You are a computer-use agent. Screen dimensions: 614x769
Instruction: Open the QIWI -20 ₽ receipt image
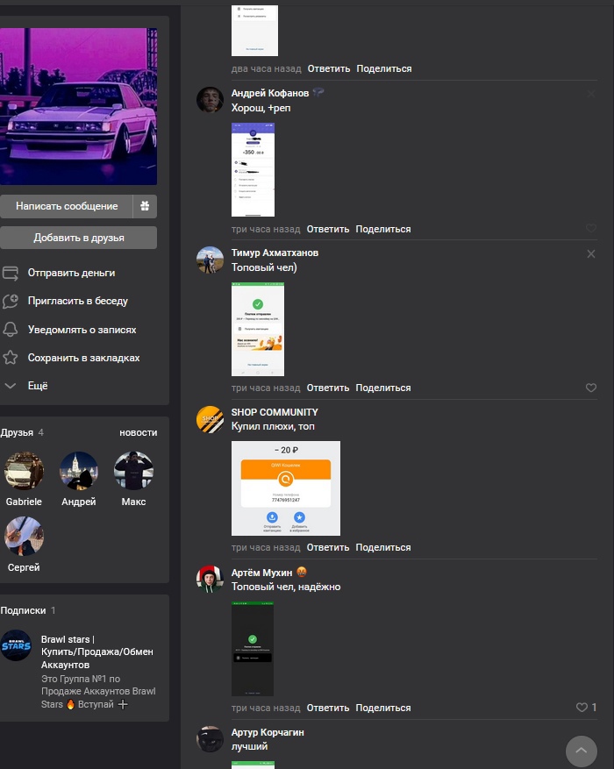(x=285, y=488)
